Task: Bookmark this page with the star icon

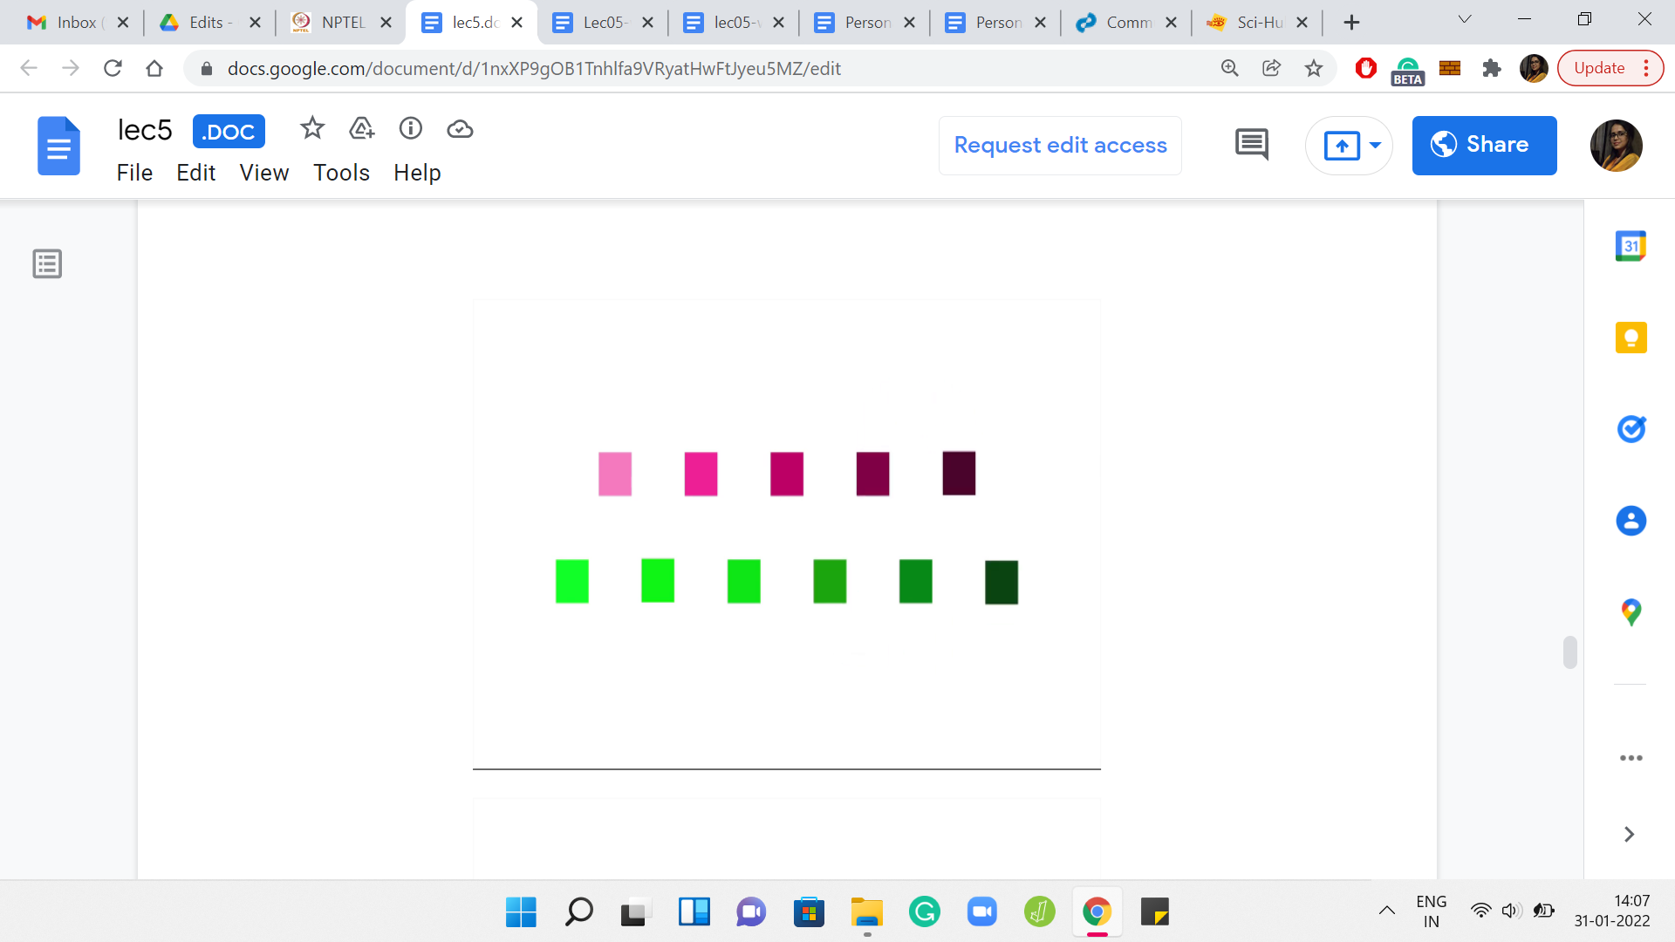Action: (1313, 68)
